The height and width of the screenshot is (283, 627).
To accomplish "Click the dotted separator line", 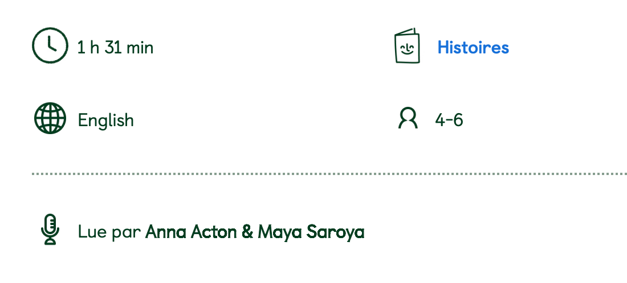I will [329, 173].
